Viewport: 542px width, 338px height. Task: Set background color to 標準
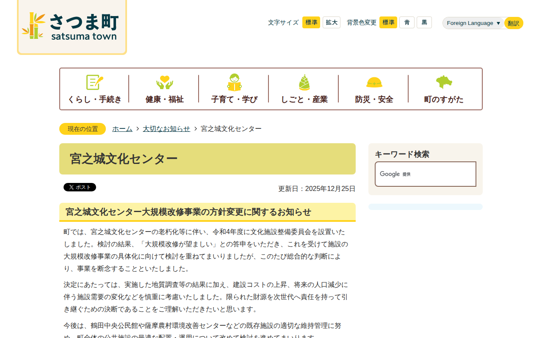[388, 22]
